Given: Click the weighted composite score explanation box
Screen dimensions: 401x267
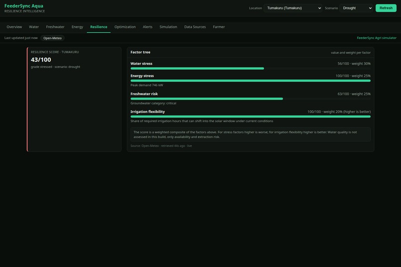Looking at the screenshot, I should click(x=250, y=134).
